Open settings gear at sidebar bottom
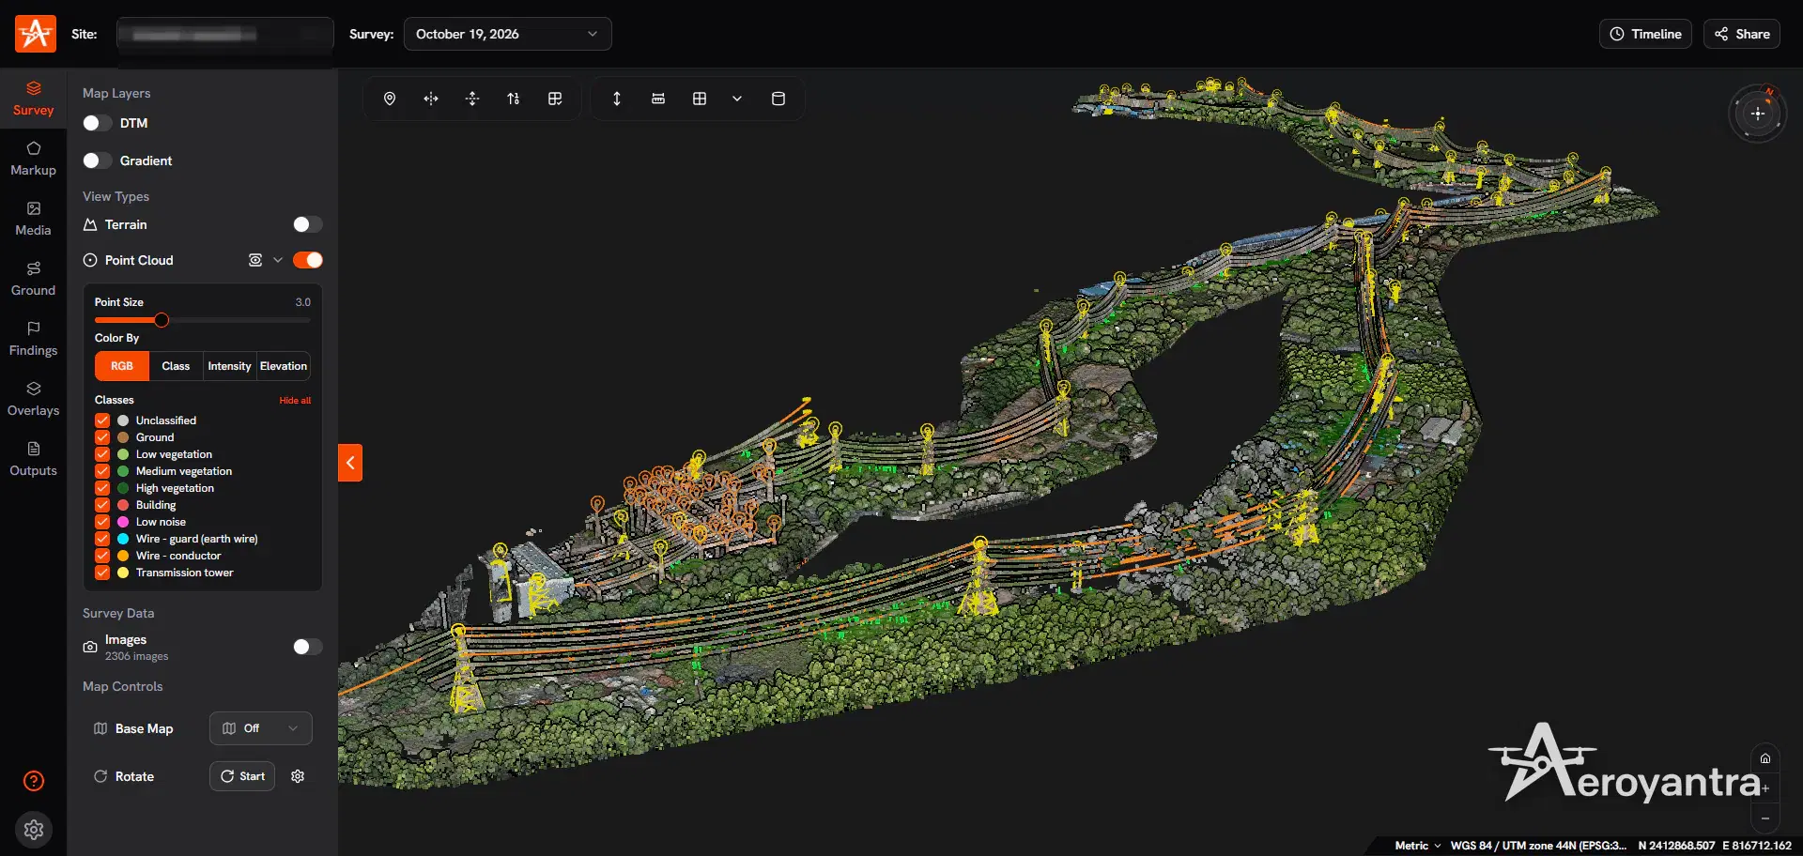 click(34, 830)
